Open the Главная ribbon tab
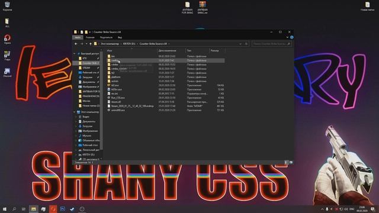Viewport: 379px width, 213px height. pos(90,37)
